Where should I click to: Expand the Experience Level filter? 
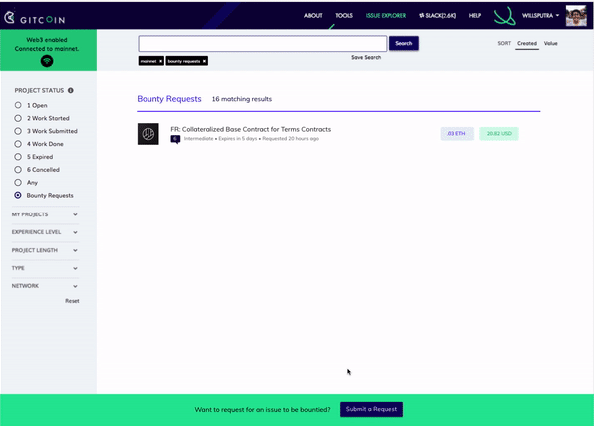(45, 232)
